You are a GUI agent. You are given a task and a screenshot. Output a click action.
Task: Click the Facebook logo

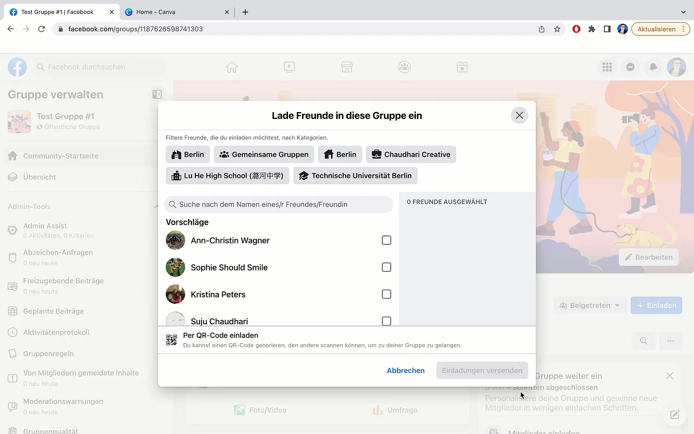17,67
